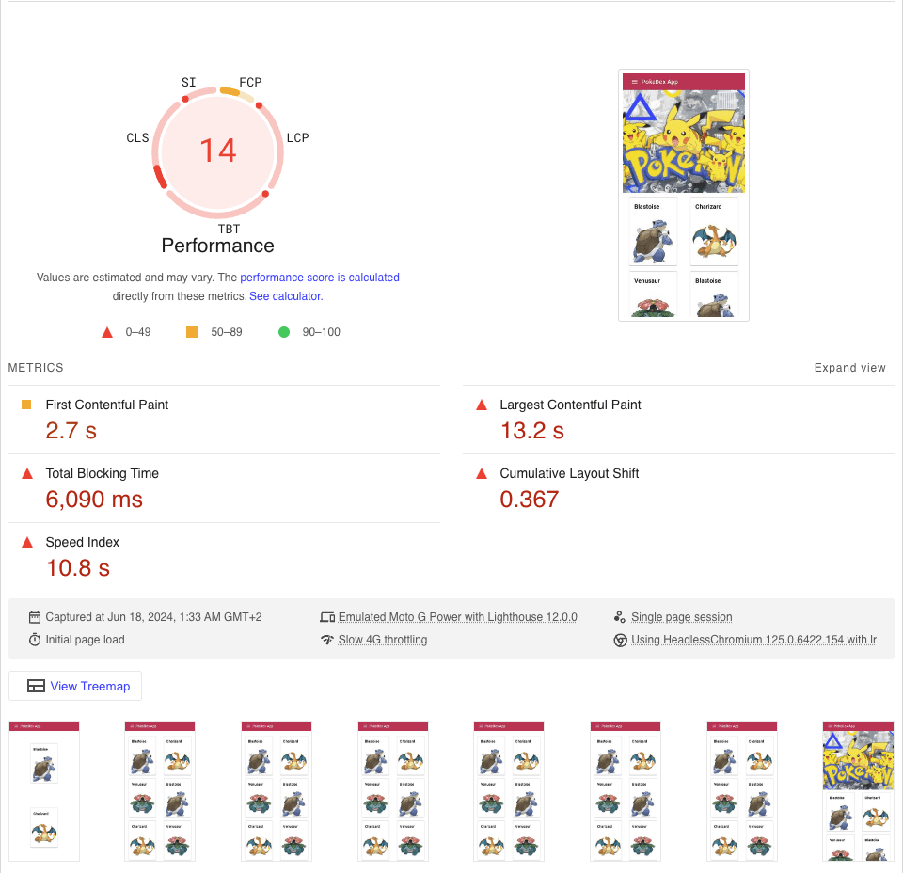Click the network icon beside Slow 4G throttling

(x=327, y=640)
